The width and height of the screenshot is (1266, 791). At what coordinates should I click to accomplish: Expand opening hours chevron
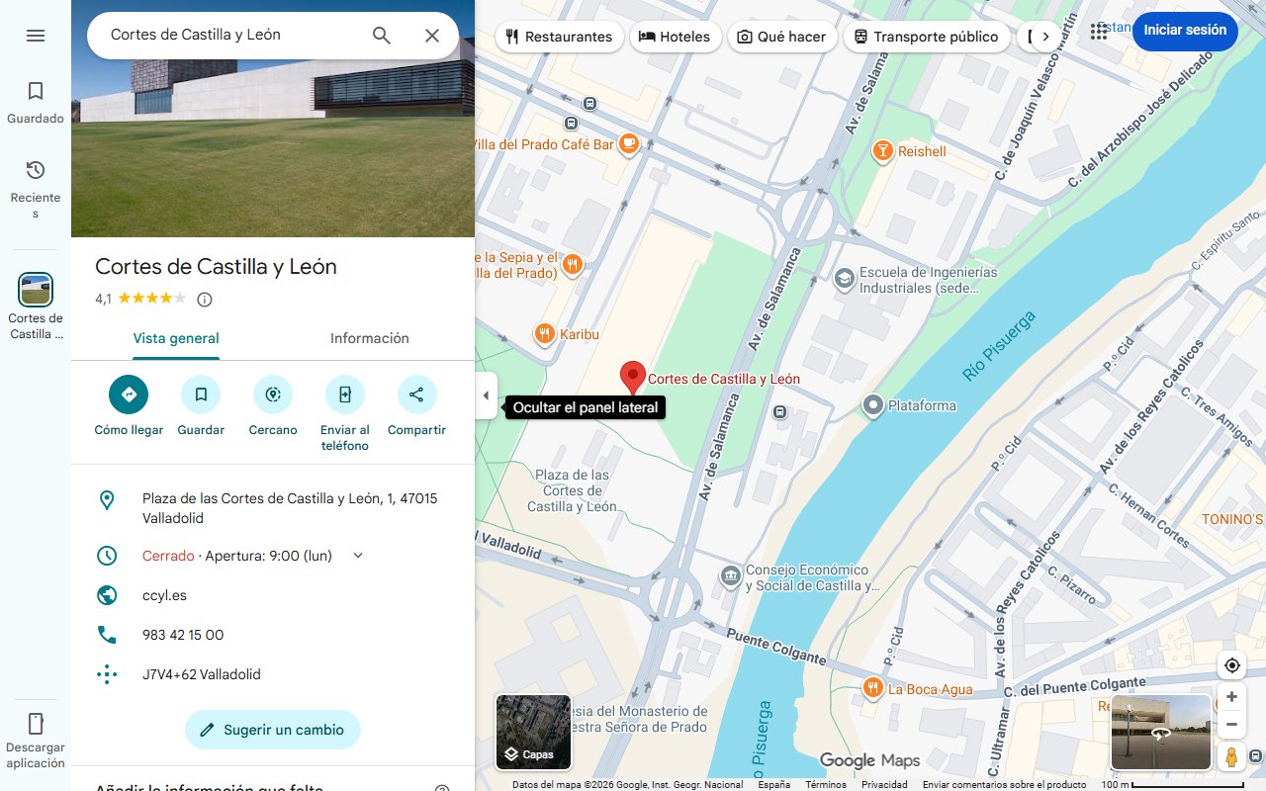tap(358, 556)
